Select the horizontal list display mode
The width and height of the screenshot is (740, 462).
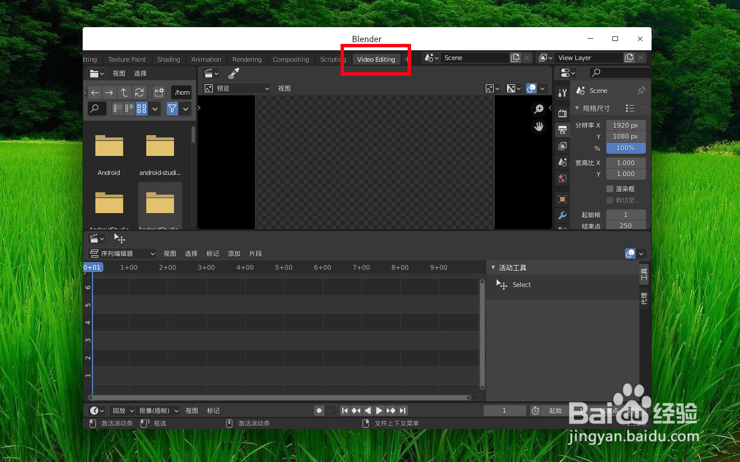(x=129, y=108)
